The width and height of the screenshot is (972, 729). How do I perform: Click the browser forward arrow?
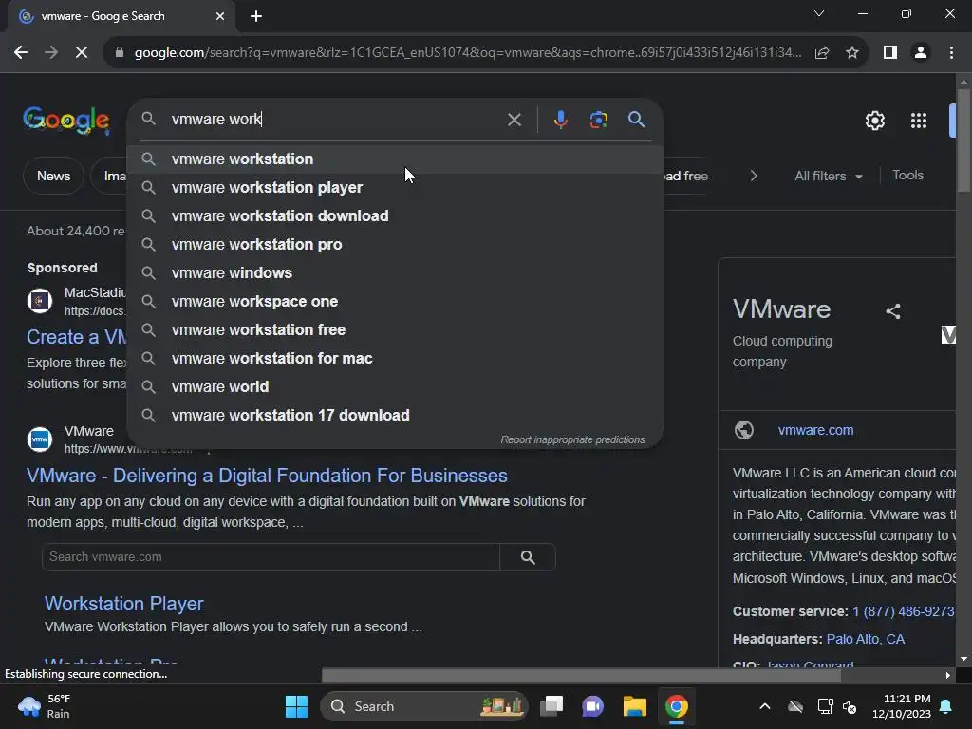51,53
